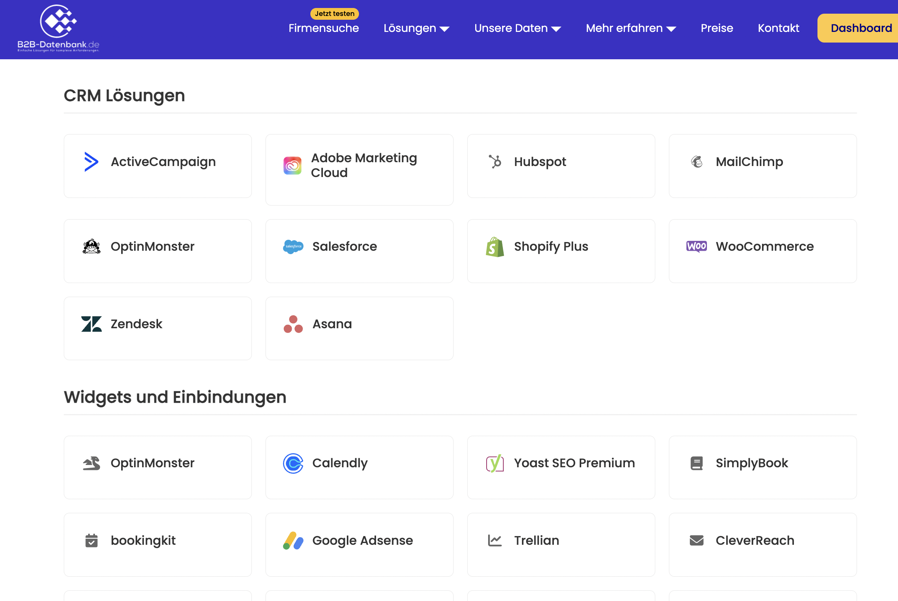Open Firmensuche in the navigation

pyautogui.click(x=324, y=28)
